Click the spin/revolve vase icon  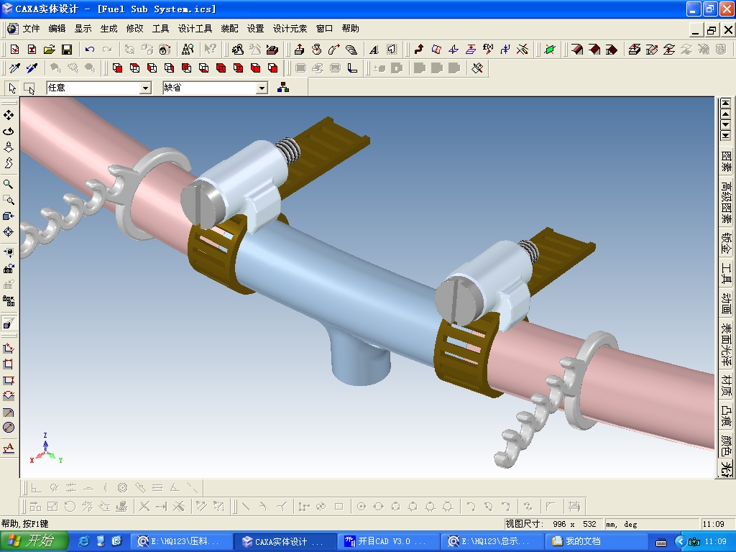pos(316,50)
